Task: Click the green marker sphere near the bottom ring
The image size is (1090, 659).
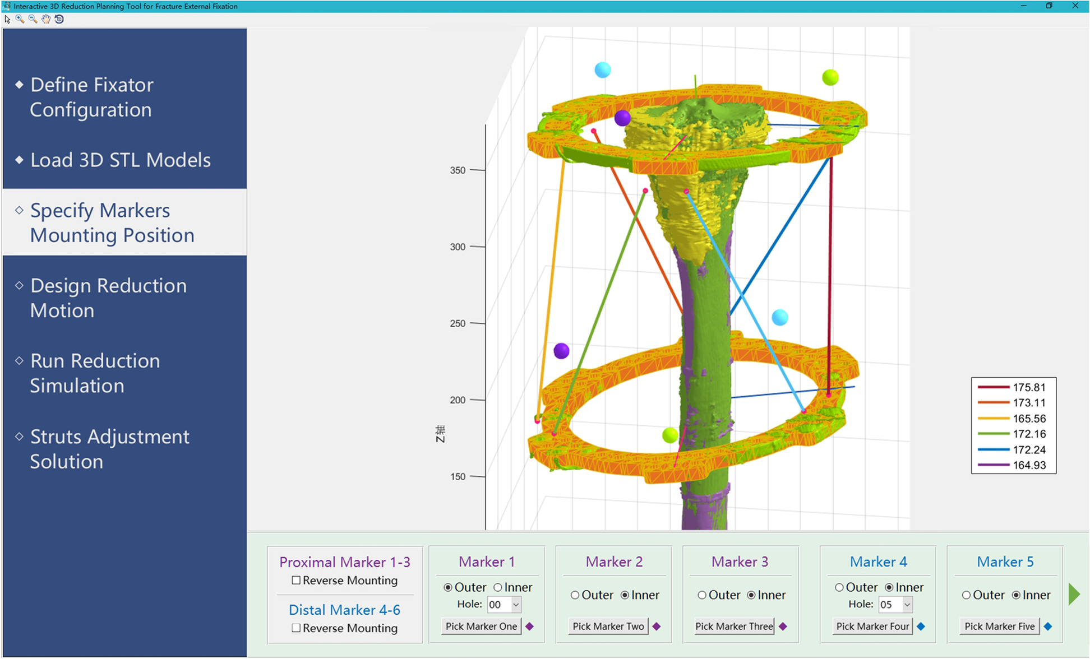Action: [x=670, y=435]
